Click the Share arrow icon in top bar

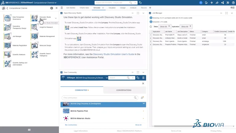(217, 3)
